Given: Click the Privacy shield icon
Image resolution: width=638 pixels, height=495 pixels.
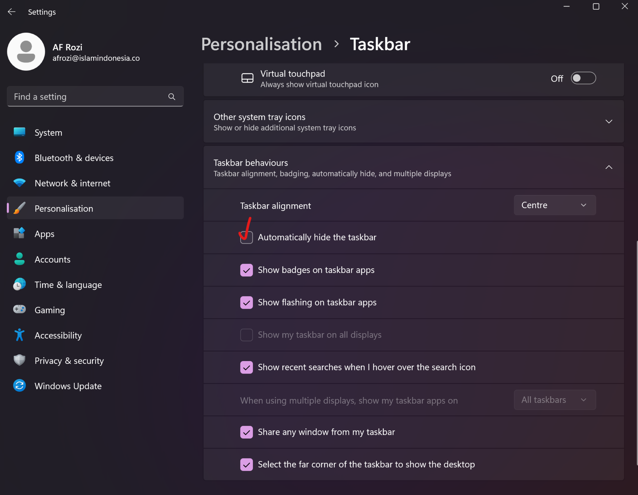Looking at the screenshot, I should click(19, 360).
